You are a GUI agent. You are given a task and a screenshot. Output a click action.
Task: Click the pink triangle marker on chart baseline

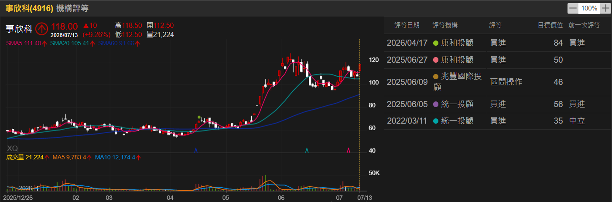(349, 150)
